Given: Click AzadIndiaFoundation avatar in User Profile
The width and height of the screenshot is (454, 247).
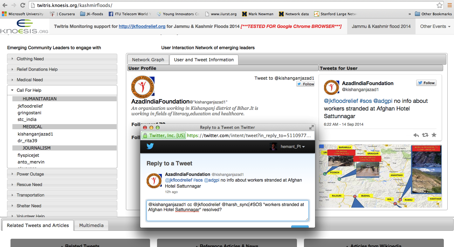Looking at the screenshot, I should pyautogui.click(x=143, y=87).
